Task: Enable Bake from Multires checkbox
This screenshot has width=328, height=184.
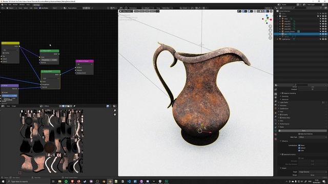Action: [x=299, y=134]
